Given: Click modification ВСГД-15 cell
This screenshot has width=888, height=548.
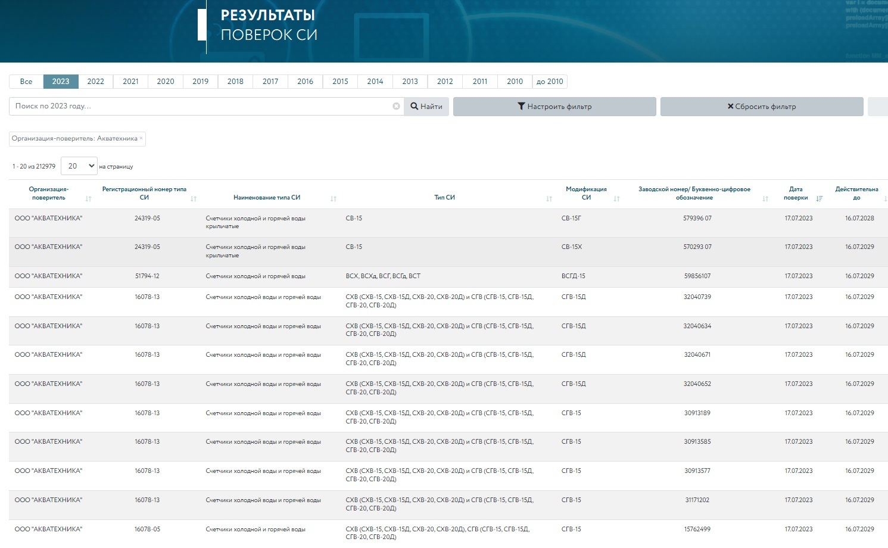Looking at the screenshot, I should click(574, 276).
